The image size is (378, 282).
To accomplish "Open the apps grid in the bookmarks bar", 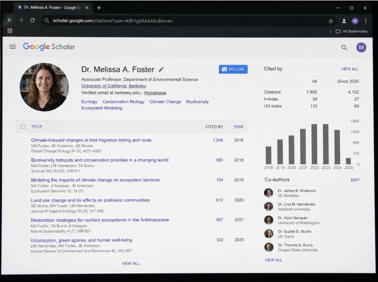I will coord(10,31).
